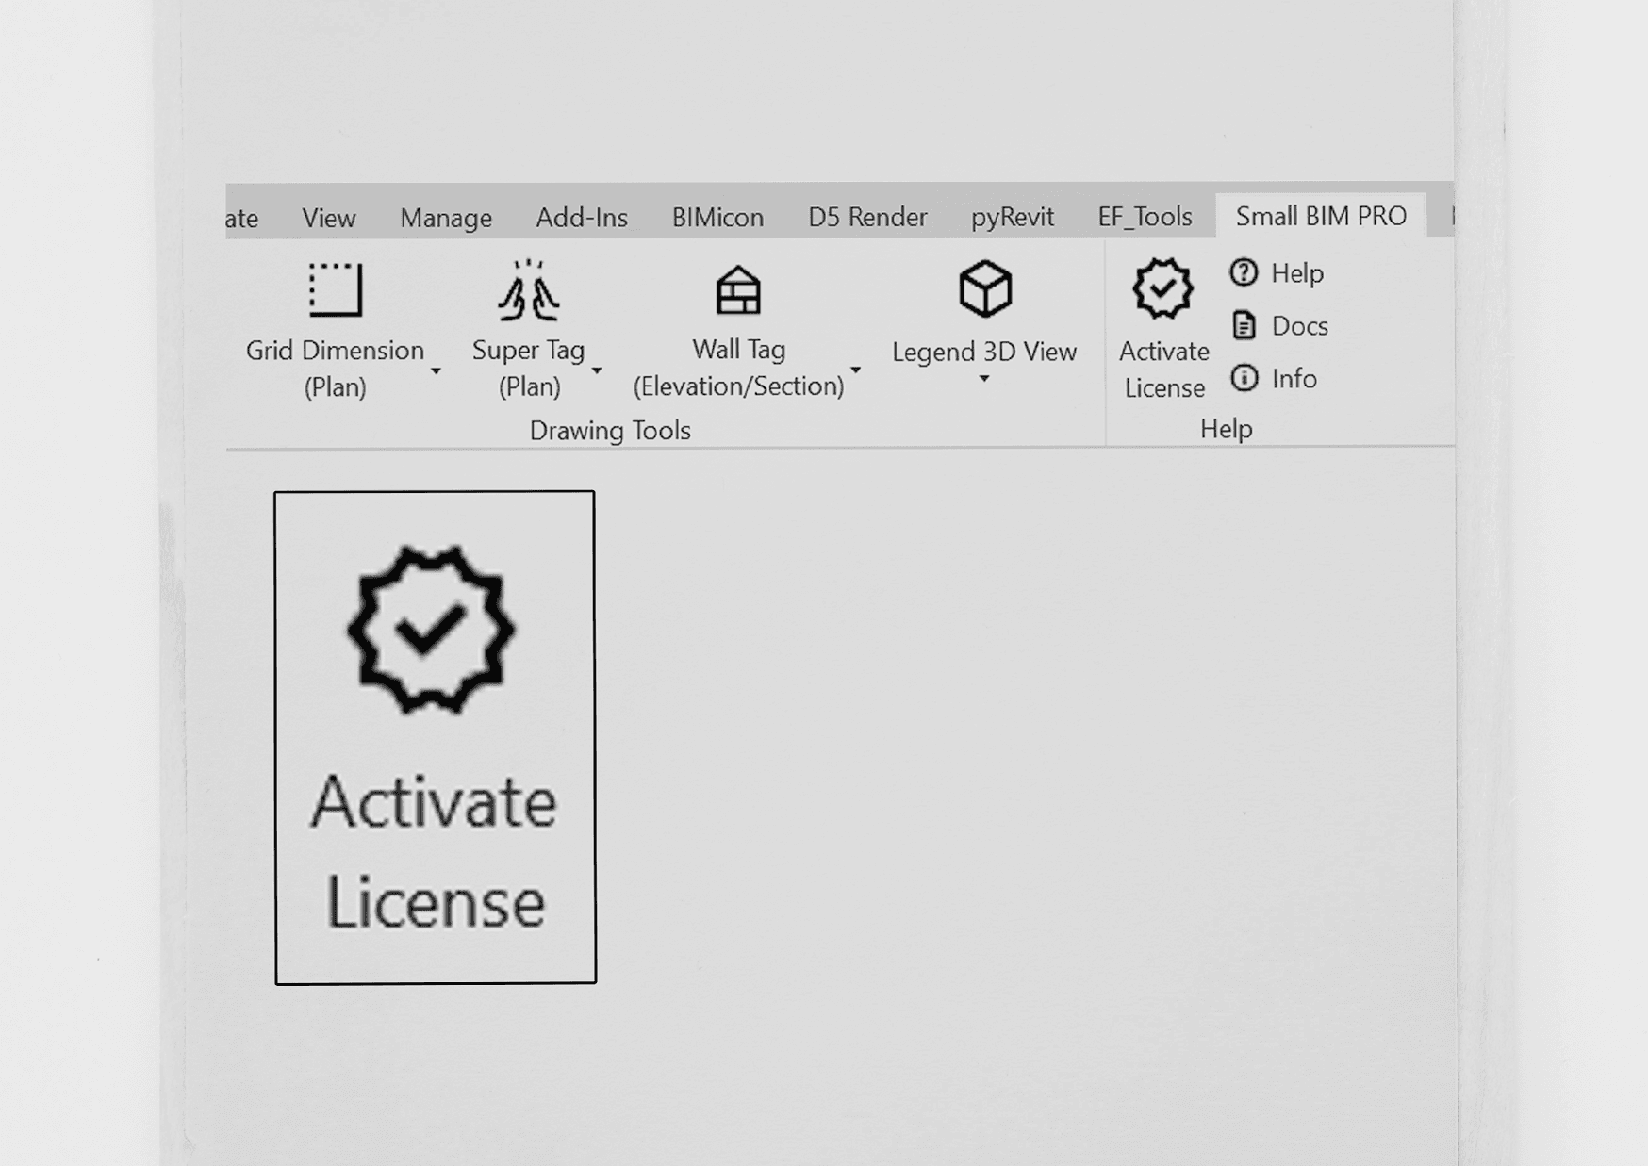The width and height of the screenshot is (1648, 1166).
Task: Click the Grid Dimension (Plan) dashed-square icon
Action: click(335, 289)
